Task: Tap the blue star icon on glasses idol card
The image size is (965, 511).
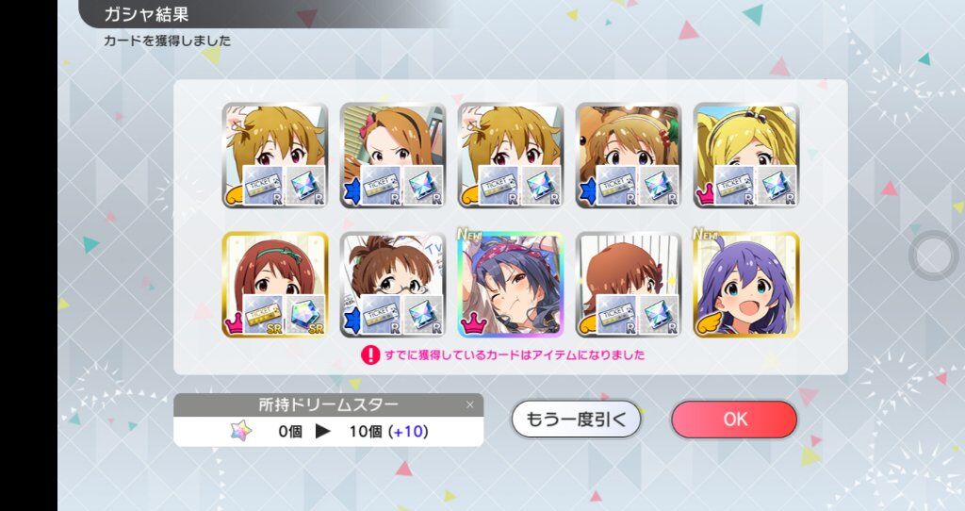Action: coord(352,319)
